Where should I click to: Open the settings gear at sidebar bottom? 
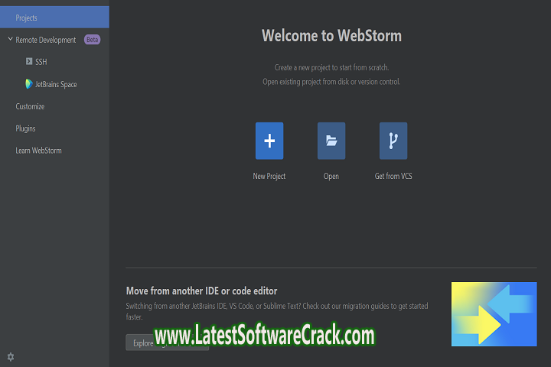[11, 357]
